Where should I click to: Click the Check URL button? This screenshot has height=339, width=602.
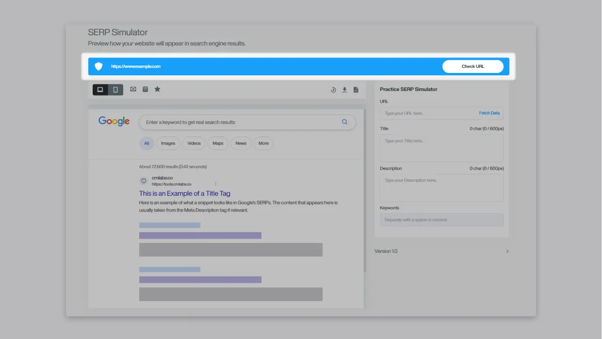(x=473, y=66)
